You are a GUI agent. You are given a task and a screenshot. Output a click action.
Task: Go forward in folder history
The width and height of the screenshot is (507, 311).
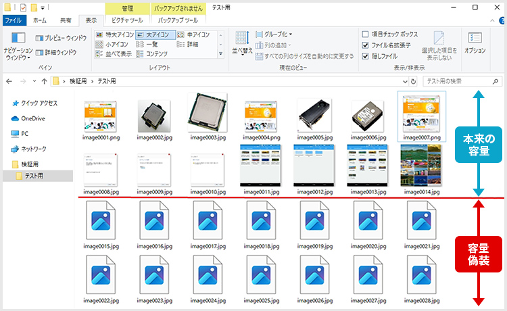[23, 81]
